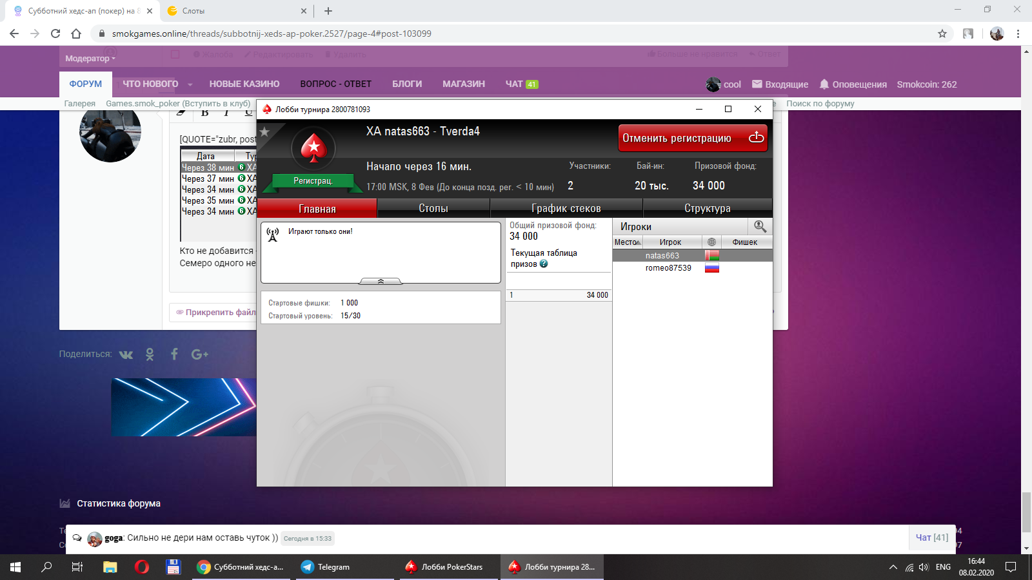Open the Чат [41] button in chat bar

pos(932,537)
